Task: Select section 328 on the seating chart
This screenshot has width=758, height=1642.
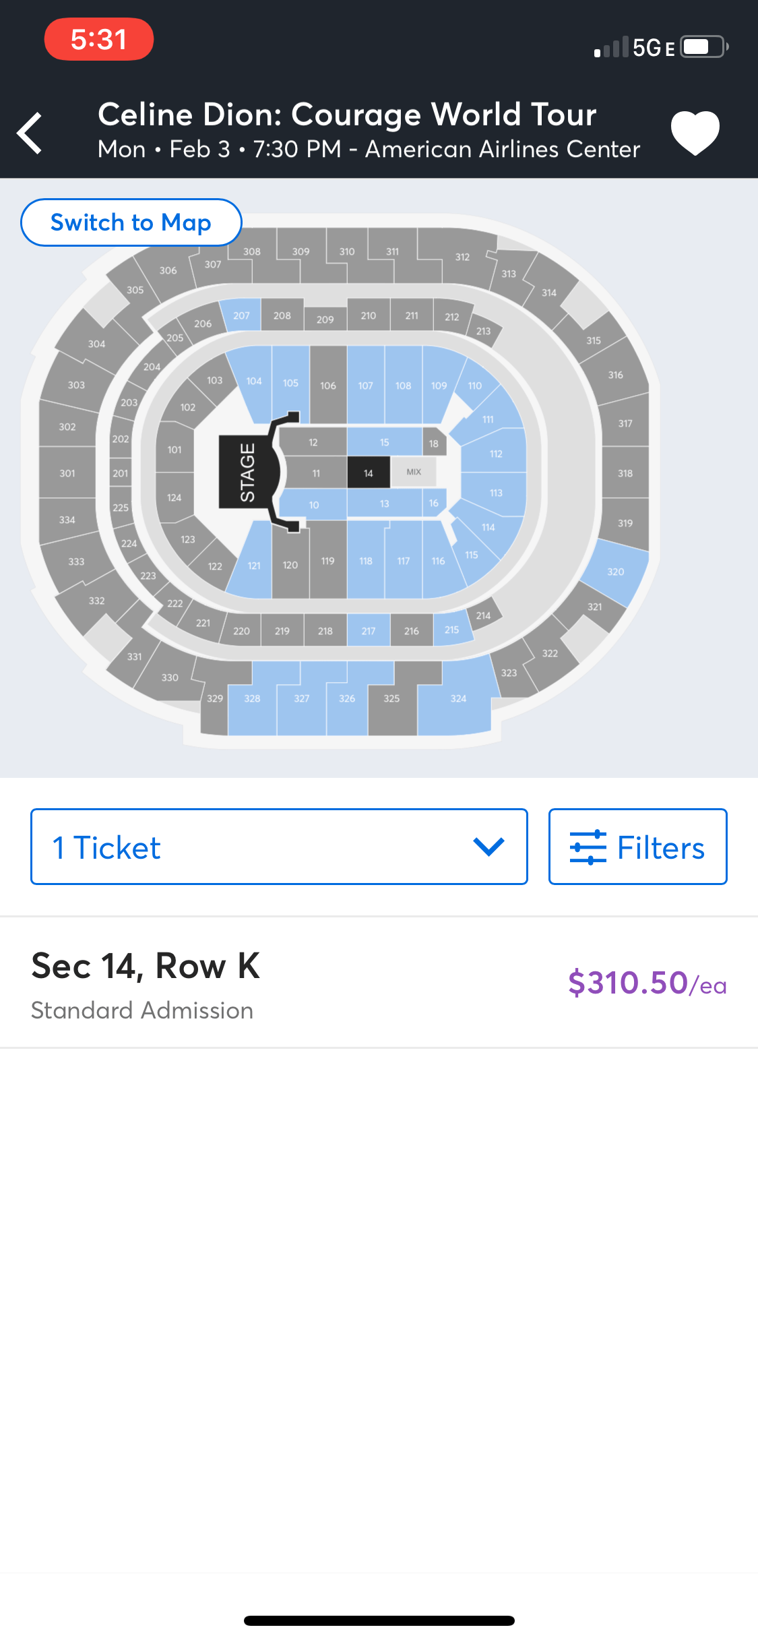Action: coord(252,699)
